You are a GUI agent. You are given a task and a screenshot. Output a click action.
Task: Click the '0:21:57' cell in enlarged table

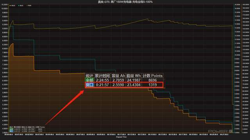coord(102,85)
